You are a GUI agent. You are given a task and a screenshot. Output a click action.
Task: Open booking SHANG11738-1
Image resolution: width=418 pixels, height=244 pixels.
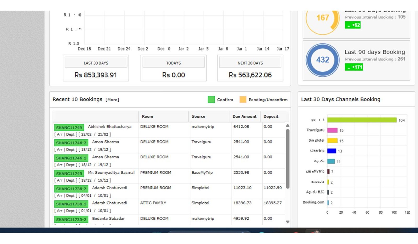click(71, 204)
